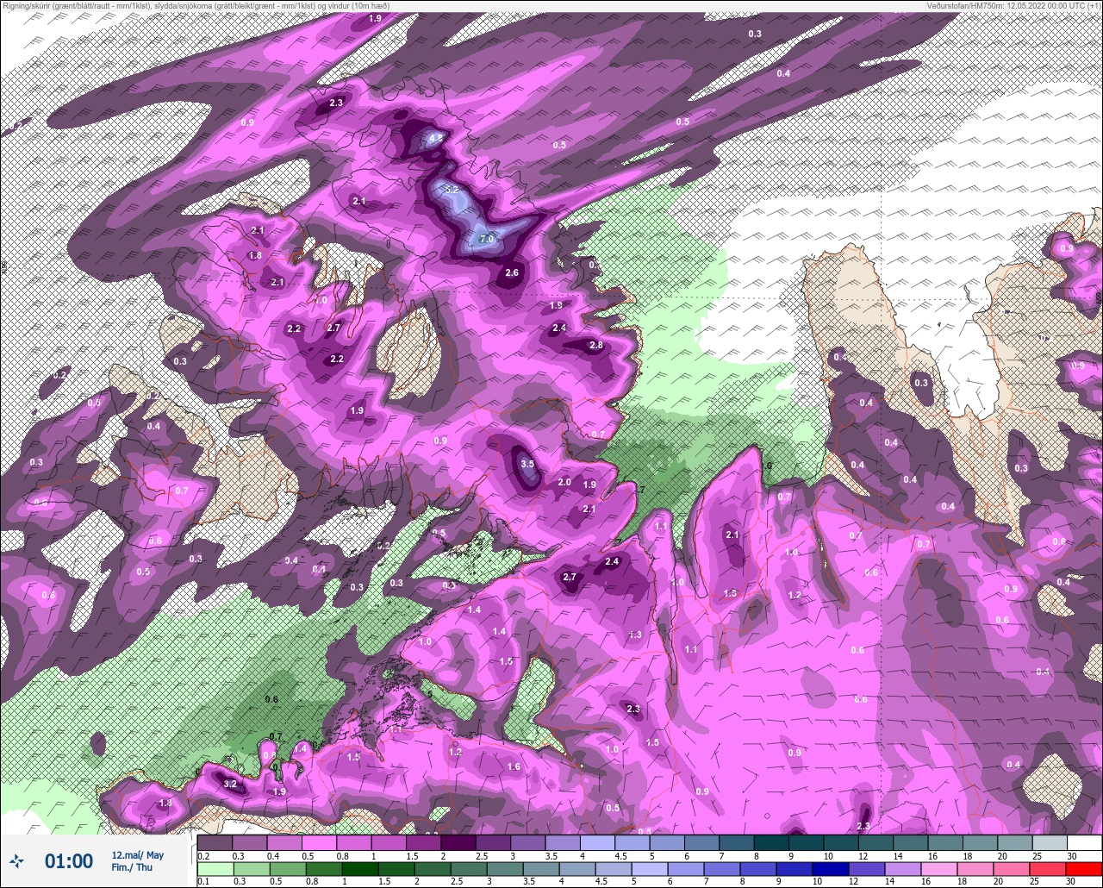Image resolution: width=1103 pixels, height=888 pixels.
Task: Select upper legend swatch between 20 and 25
Action: point(1015,842)
